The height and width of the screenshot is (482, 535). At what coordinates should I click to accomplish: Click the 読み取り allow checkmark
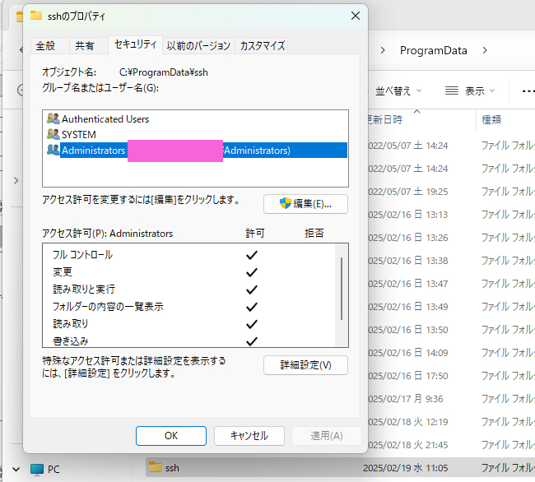(x=252, y=324)
